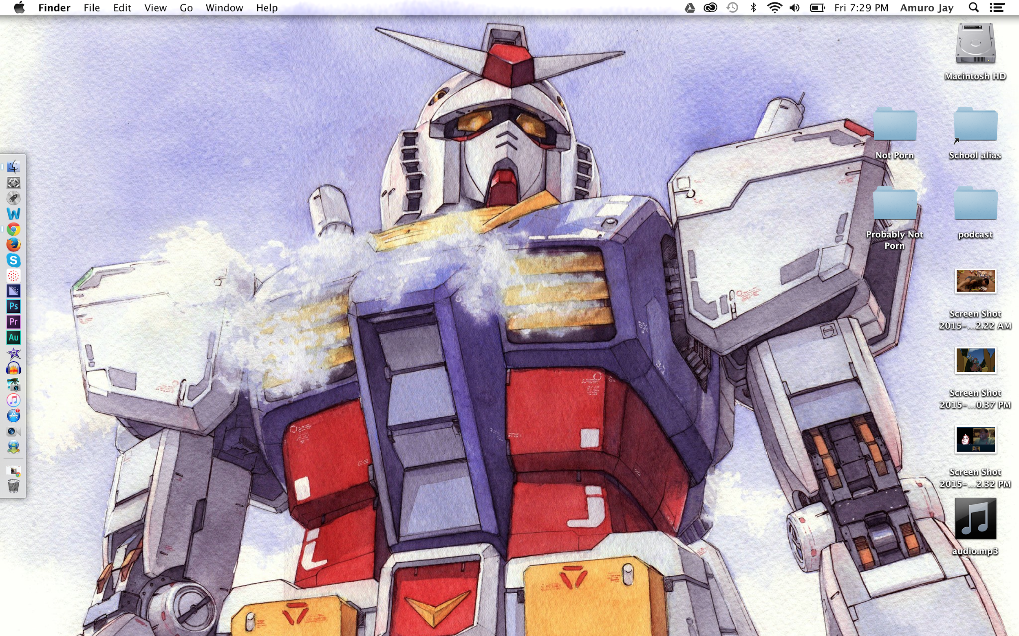Launch iPhoto from the Dock

pyautogui.click(x=13, y=384)
